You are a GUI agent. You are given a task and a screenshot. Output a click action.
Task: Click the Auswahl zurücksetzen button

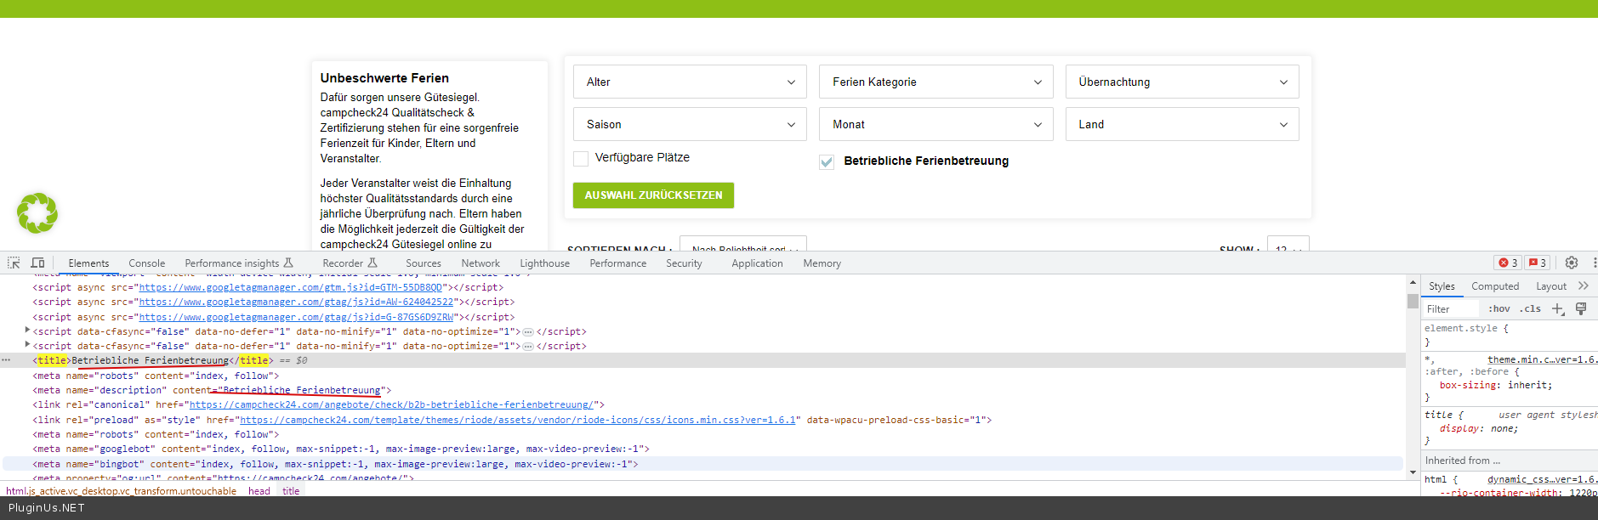653,195
